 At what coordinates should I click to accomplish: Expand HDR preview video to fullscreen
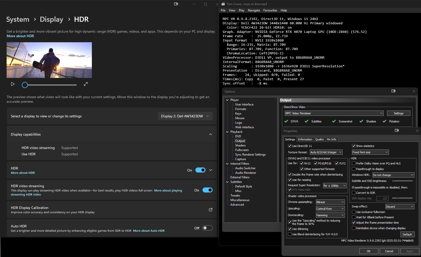tap(86, 84)
